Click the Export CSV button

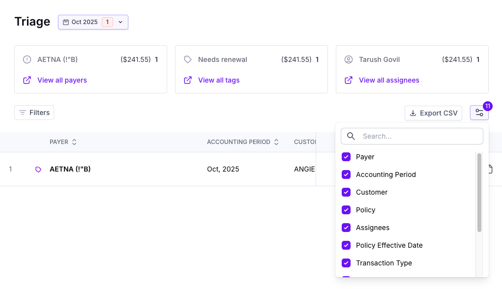pyautogui.click(x=433, y=113)
